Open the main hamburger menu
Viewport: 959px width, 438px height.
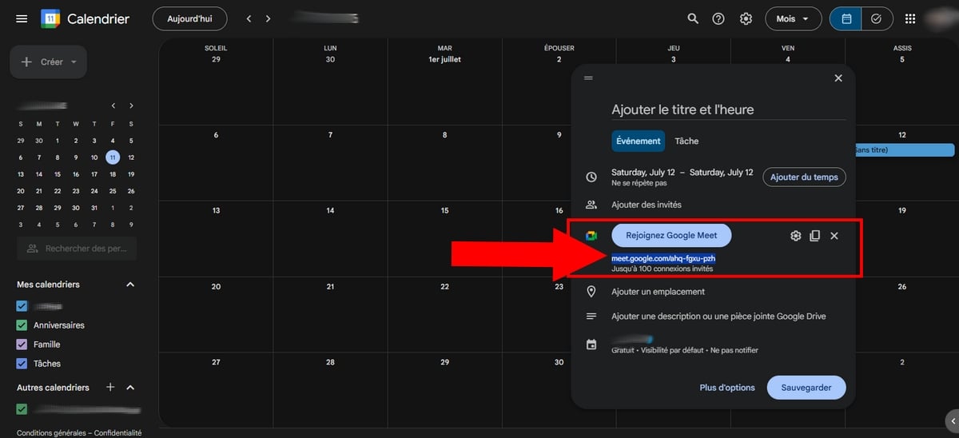click(22, 18)
